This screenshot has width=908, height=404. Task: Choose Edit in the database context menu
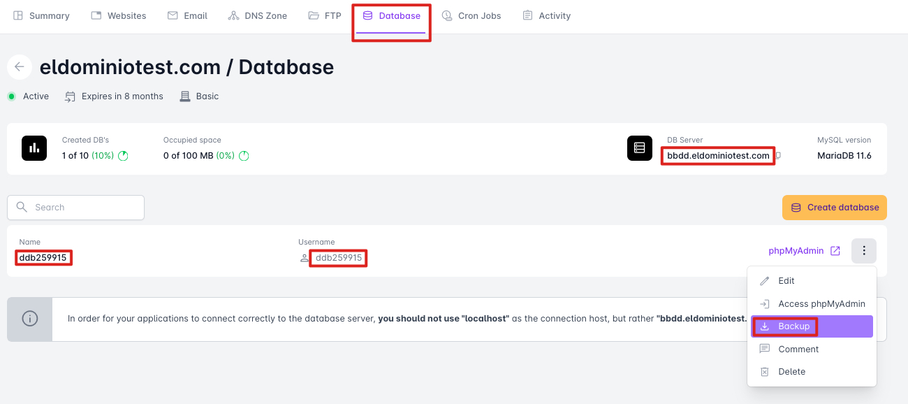click(786, 281)
